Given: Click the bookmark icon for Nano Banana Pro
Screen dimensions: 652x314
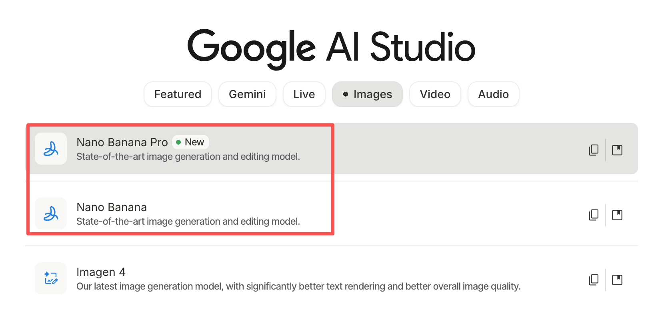Looking at the screenshot, I should click(x=617, y=150).
